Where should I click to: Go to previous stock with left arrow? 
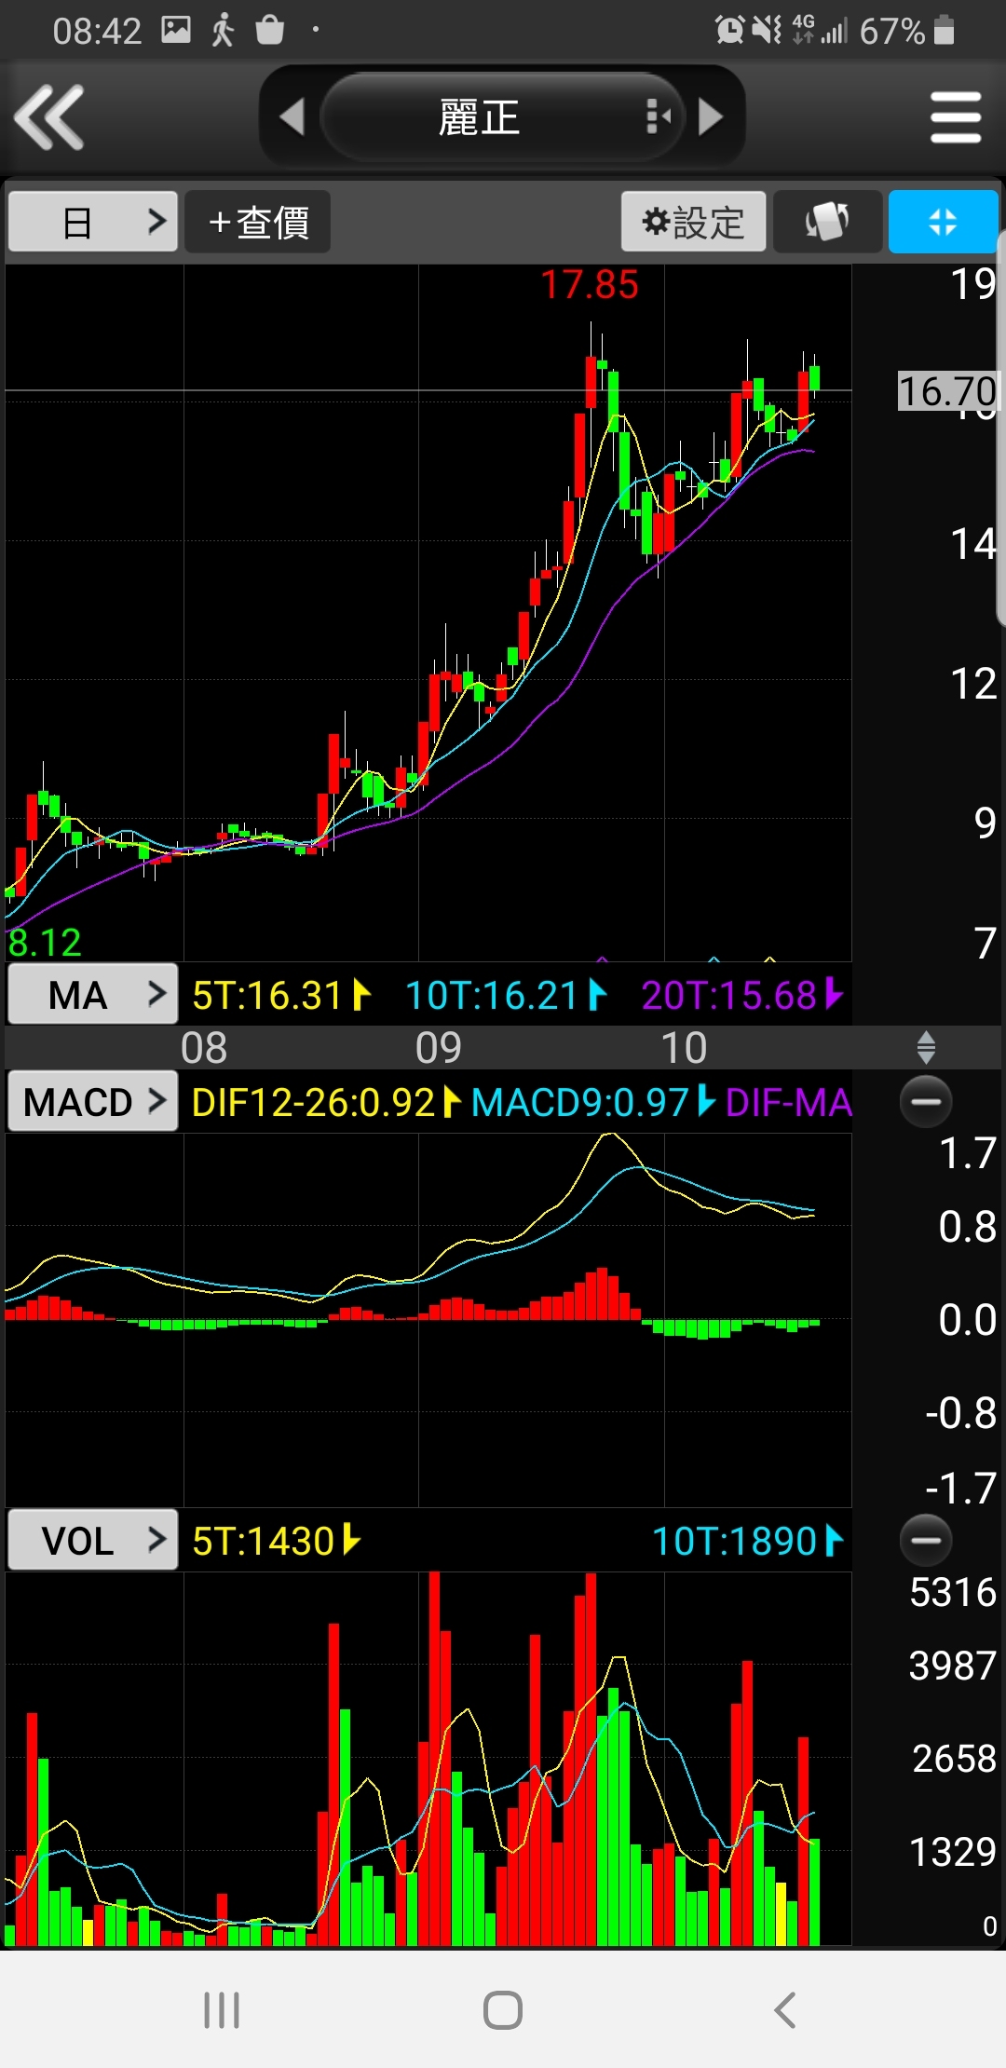[x=292, y=117]
